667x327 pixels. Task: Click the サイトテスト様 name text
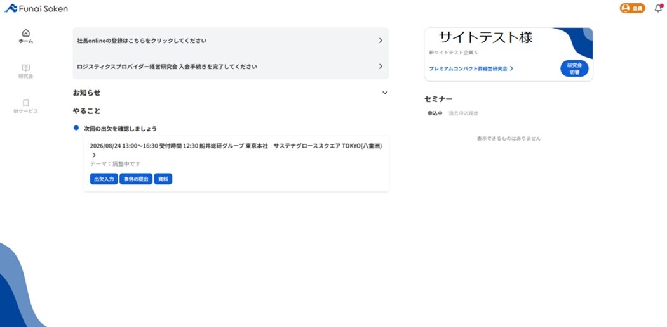(x=485, y=38)
